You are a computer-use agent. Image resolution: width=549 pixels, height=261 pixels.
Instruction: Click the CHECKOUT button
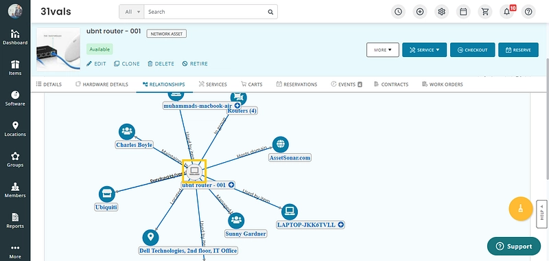tap(472, 49)
